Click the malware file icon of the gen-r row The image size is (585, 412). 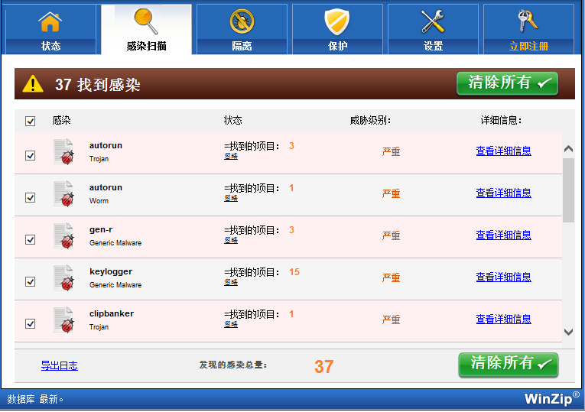point(63,236)
